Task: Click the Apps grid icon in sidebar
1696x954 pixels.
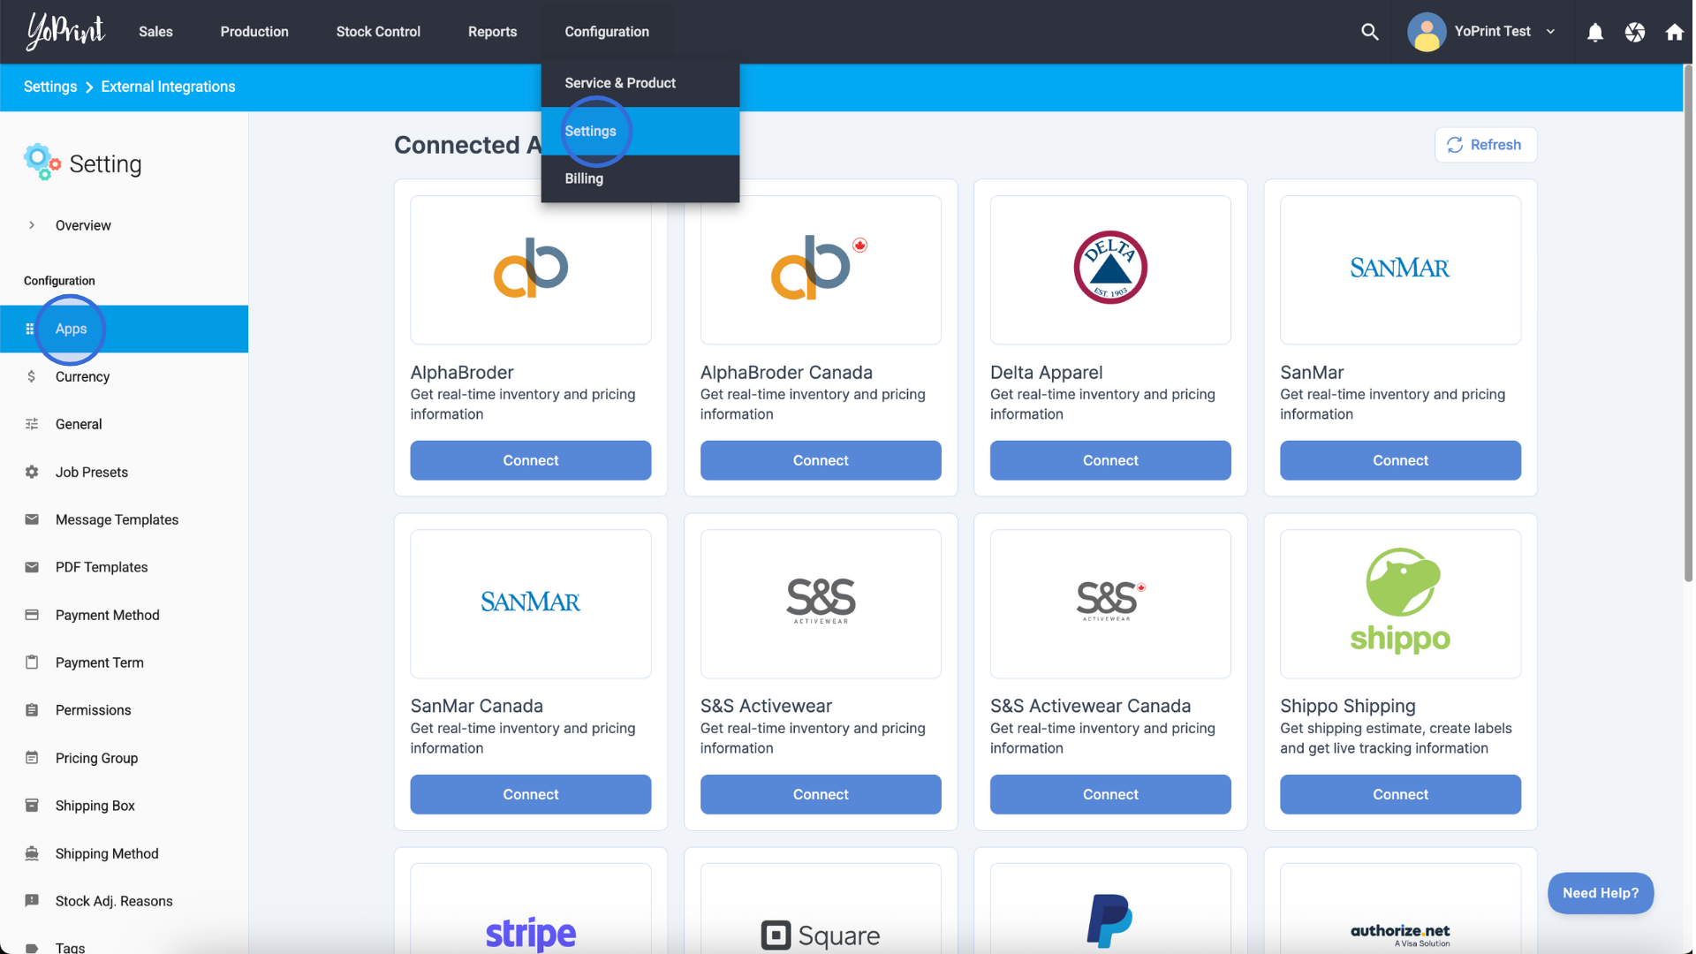Action: [x=30, y=329]
